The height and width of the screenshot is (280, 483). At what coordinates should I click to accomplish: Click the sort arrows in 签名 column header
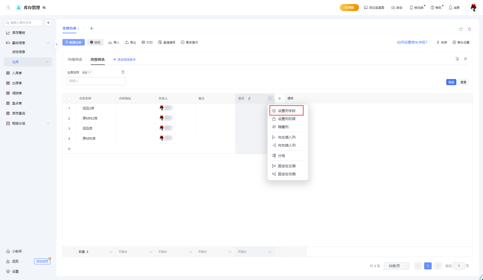(x=249, y=98)
